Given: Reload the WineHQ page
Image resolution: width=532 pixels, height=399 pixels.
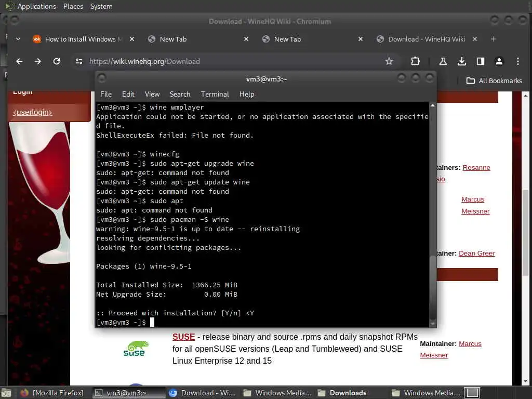Looking at the screenshot, I should click(x=57, y=61).
